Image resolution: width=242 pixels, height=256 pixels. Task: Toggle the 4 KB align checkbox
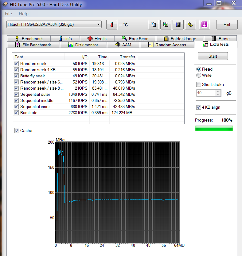tap(199, 107)
